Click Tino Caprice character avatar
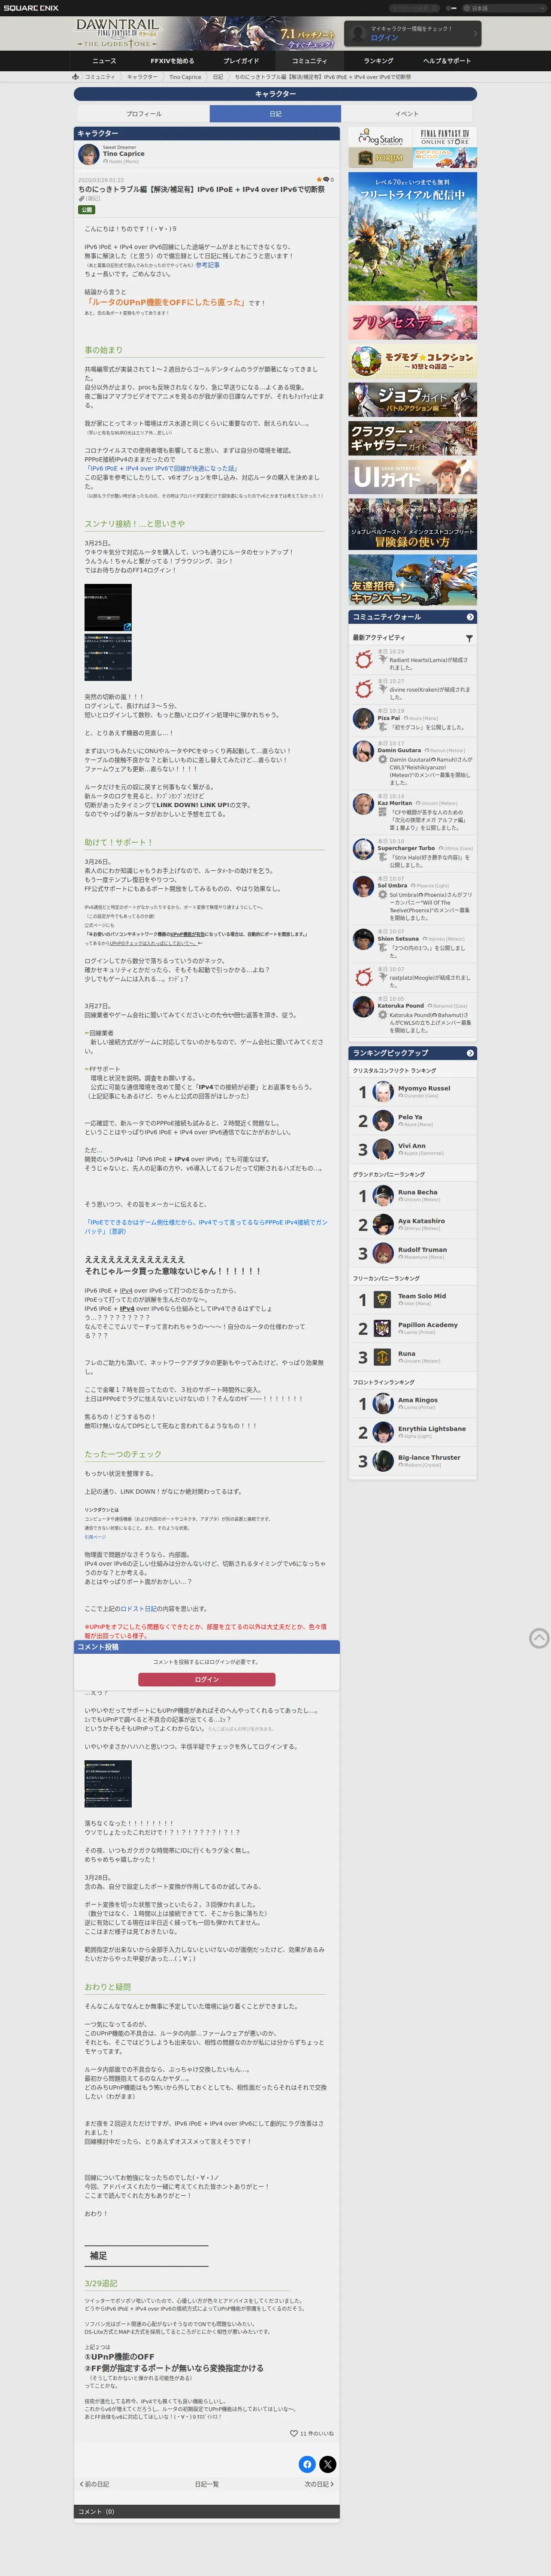 (88, 154)
